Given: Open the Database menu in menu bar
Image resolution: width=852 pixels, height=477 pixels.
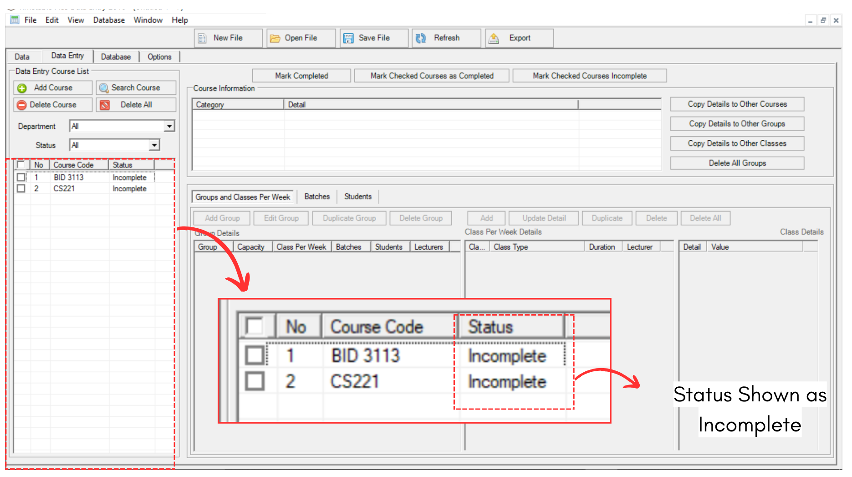Looking at the screenshot, I should pyautogui.click(x=109, y=20).
